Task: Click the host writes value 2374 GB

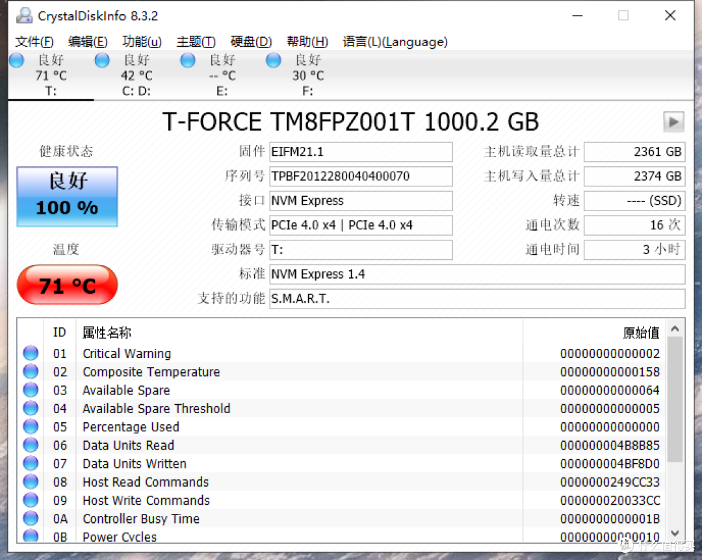Action: 634,176
